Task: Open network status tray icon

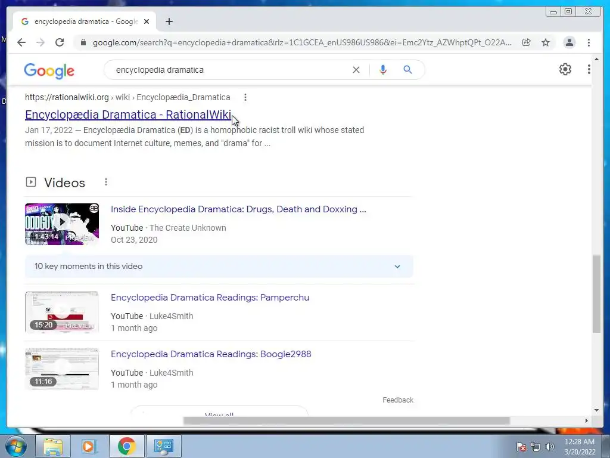Action: coord(536,446)
